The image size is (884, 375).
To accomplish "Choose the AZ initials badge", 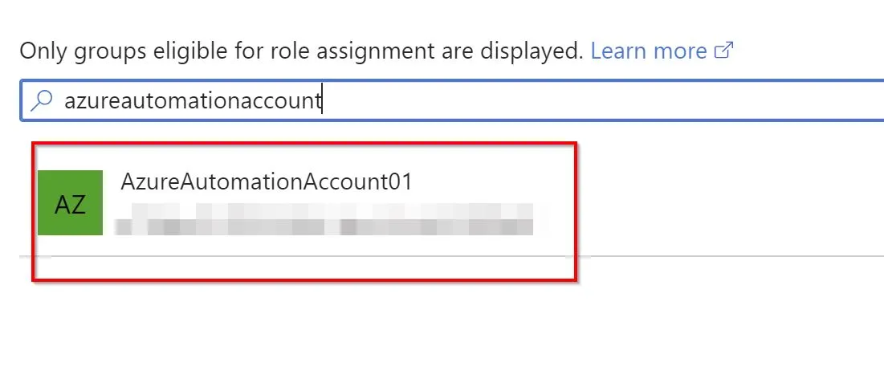I will (70, 202).
